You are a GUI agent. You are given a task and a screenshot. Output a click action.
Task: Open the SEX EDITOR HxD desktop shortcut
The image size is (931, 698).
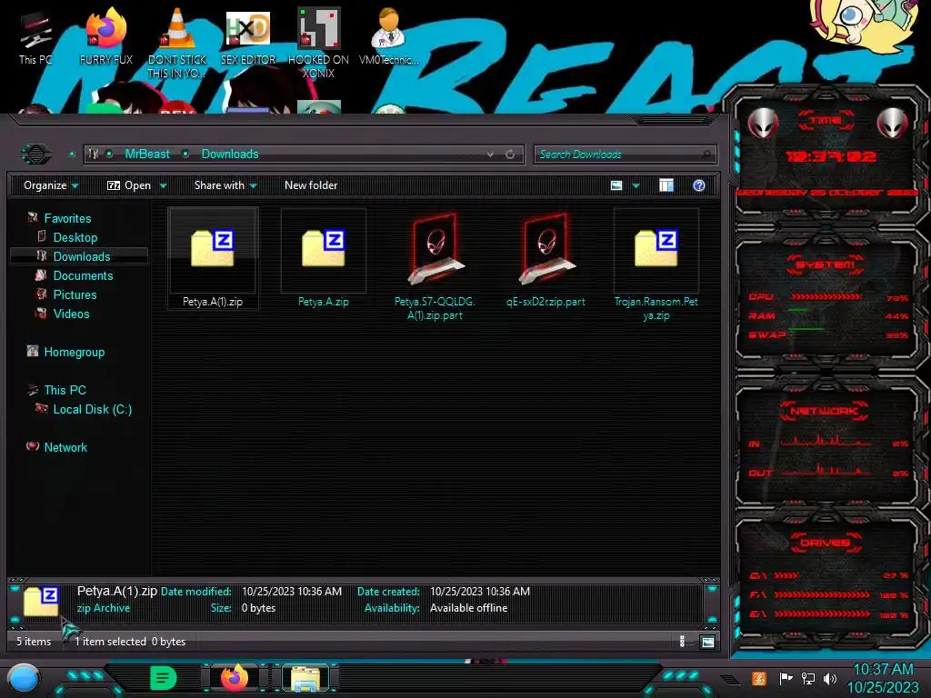(248, 36)
